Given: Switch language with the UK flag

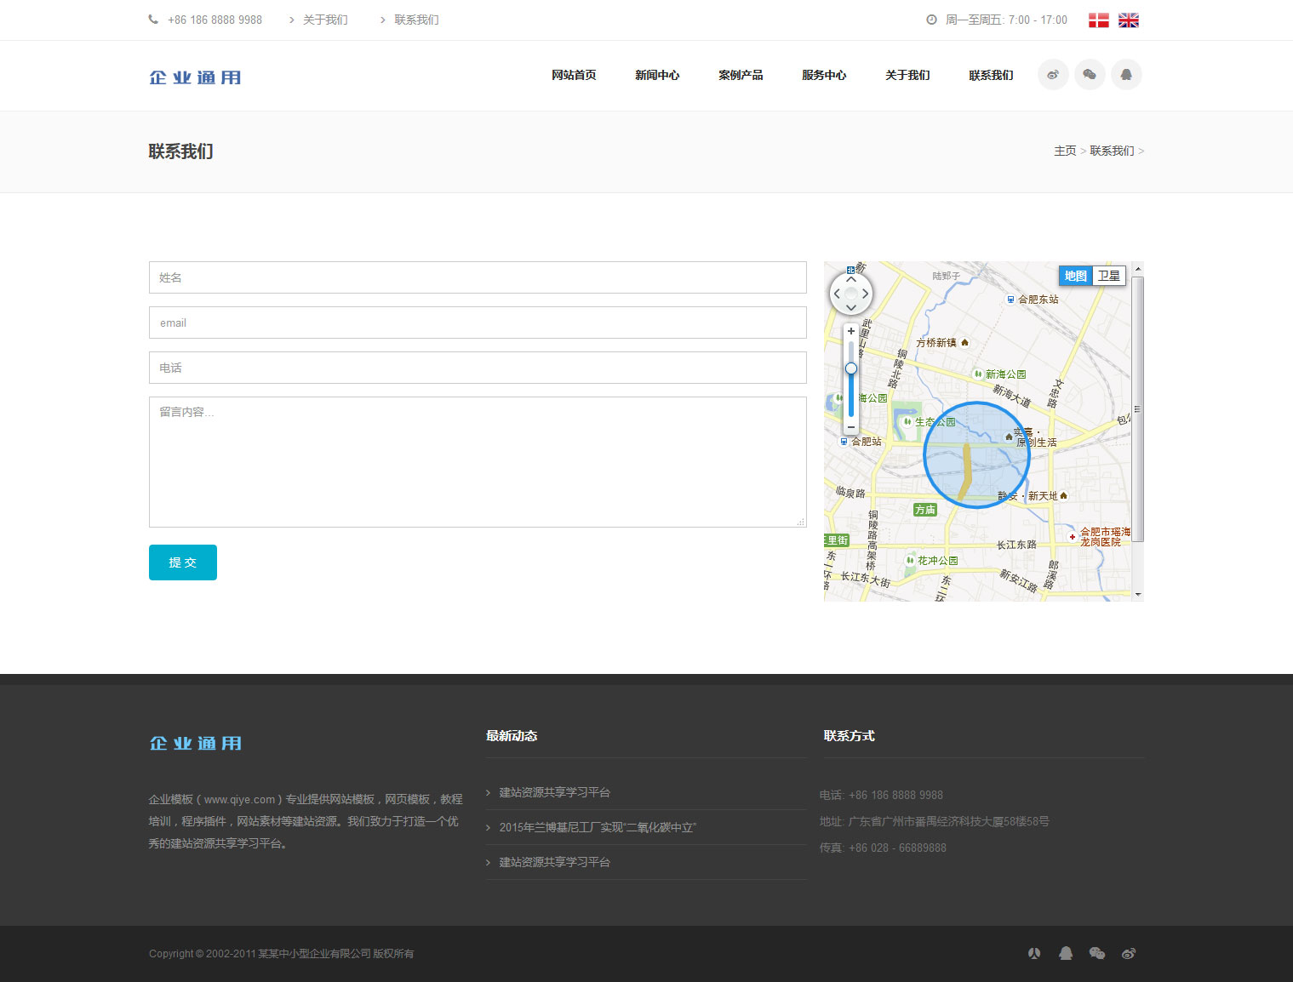Looking at the screenshot, I should click(1128, 20).
